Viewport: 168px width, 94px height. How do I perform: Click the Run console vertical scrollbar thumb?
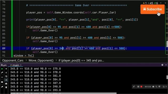coord(167,77)
